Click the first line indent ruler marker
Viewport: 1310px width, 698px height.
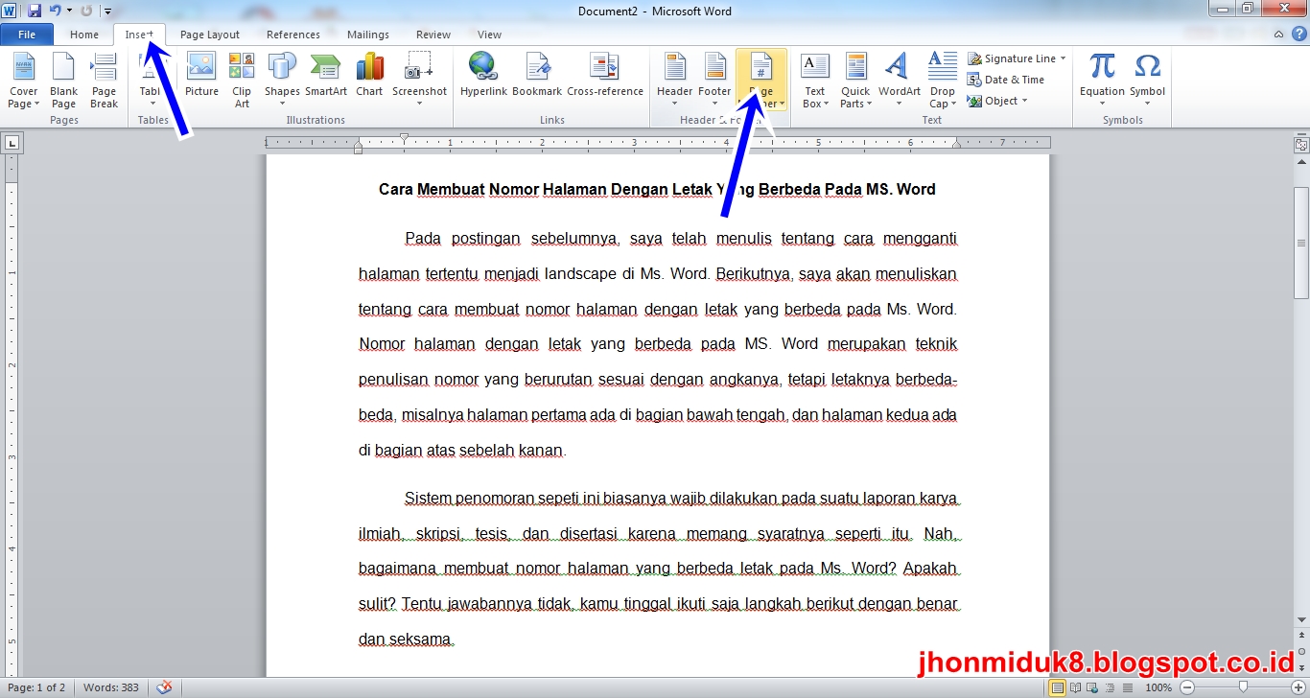(405, 138)
